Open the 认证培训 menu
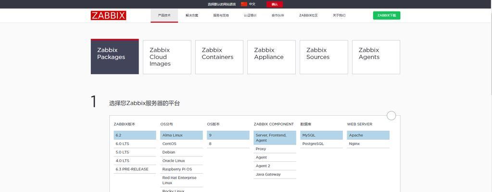This screenshot has height=192, width=492. click(x=250, y=15)
